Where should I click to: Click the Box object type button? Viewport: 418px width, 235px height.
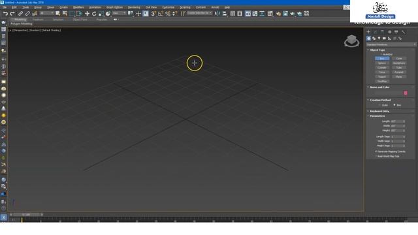click(x=382, y=58)
